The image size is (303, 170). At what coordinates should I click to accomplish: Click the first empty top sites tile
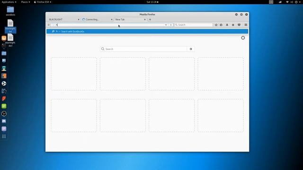pyautogui.click(x=74, y=74)
